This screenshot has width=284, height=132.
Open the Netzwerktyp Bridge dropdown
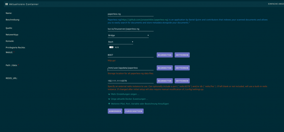pos(128,35)
